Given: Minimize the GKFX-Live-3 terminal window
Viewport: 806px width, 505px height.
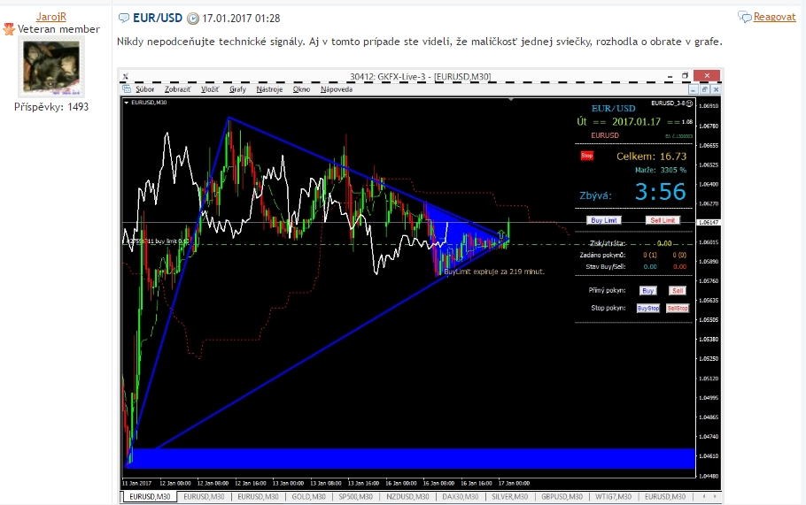Looking at the screenshot, I should [x=670, y=76].
